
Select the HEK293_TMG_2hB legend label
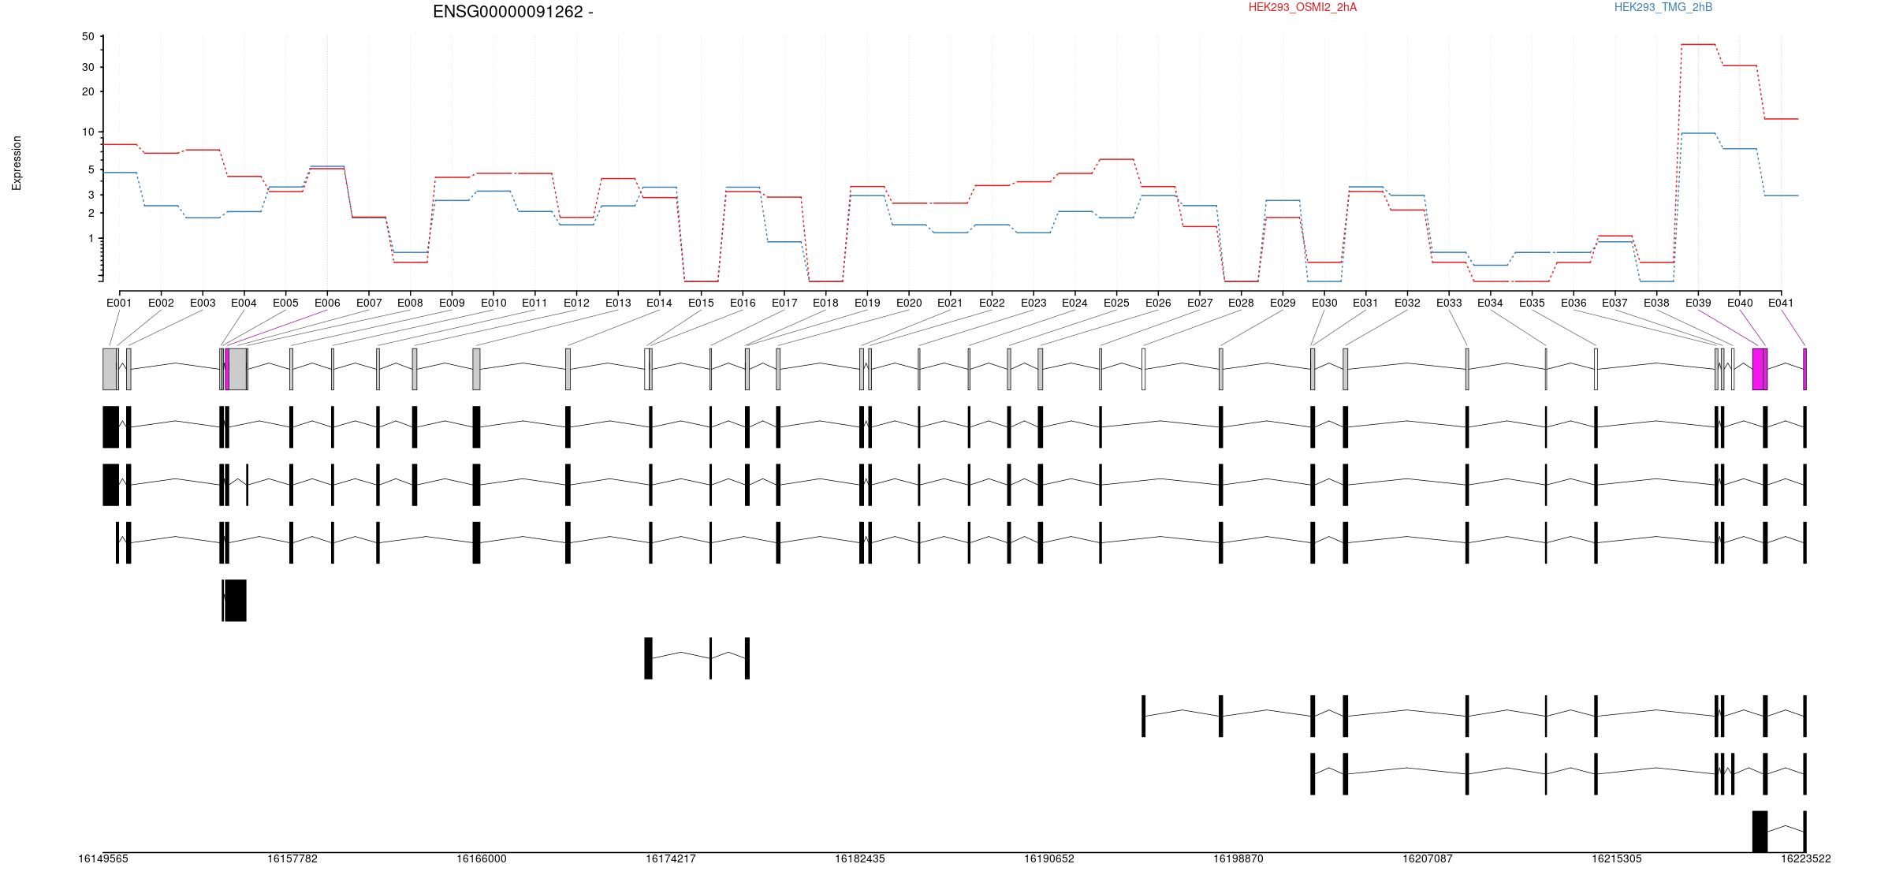[1663, 7]
